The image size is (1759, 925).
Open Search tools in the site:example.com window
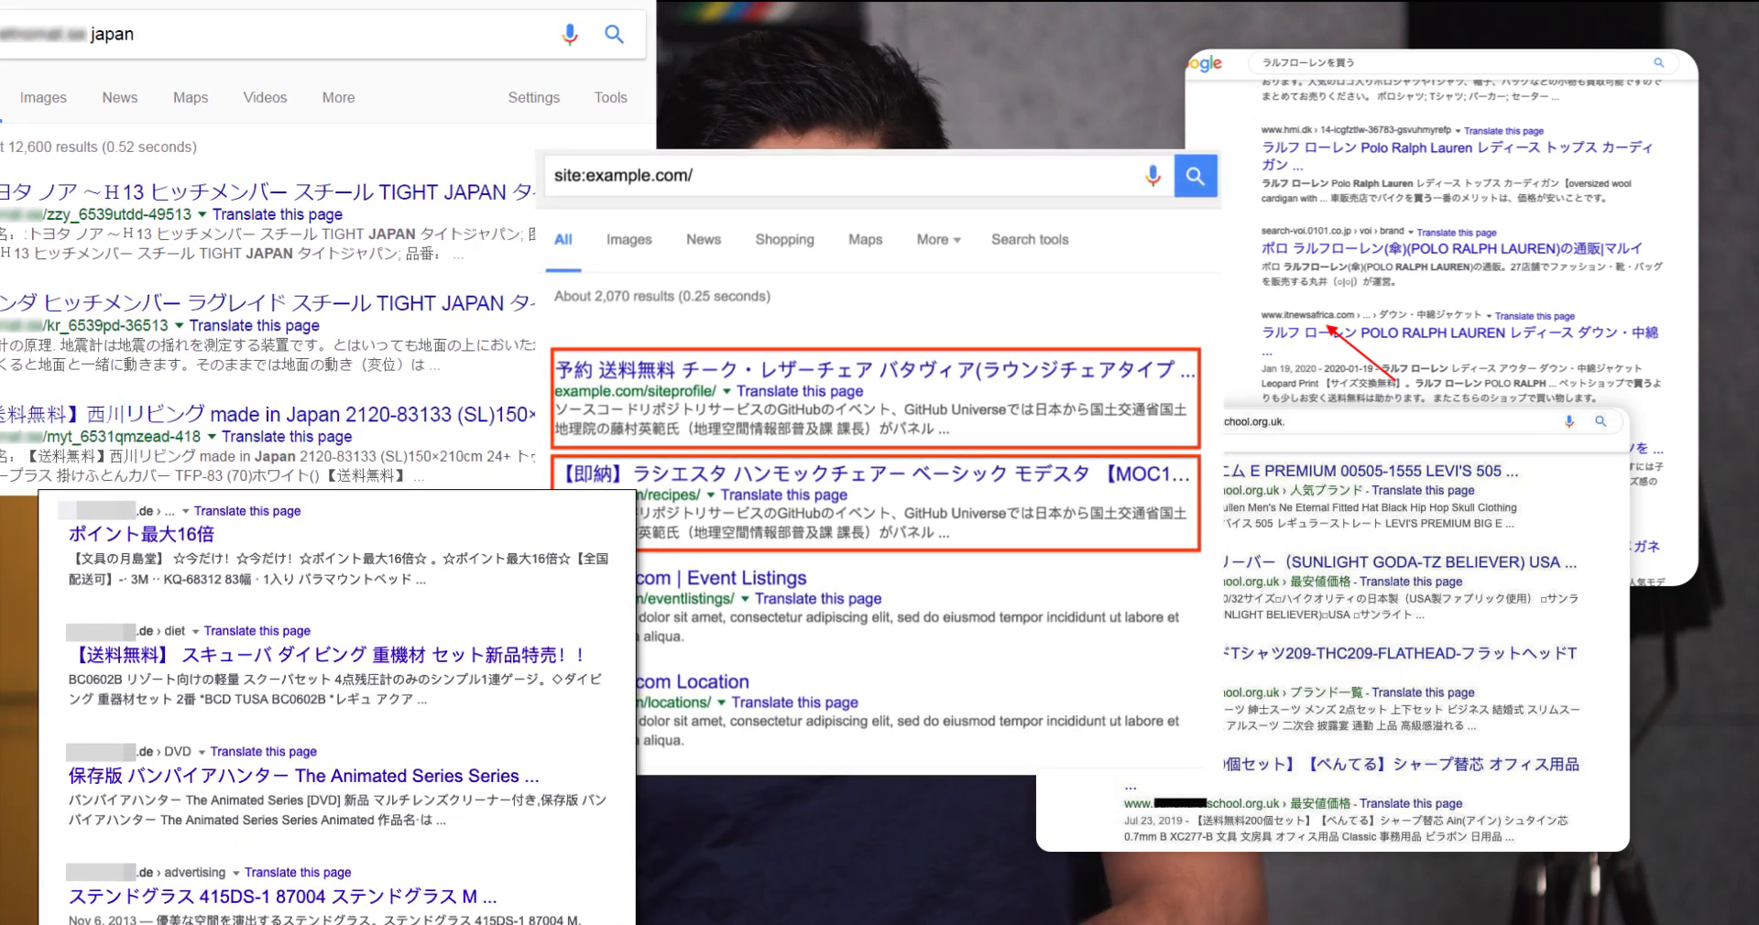(x=1030, y=240)
